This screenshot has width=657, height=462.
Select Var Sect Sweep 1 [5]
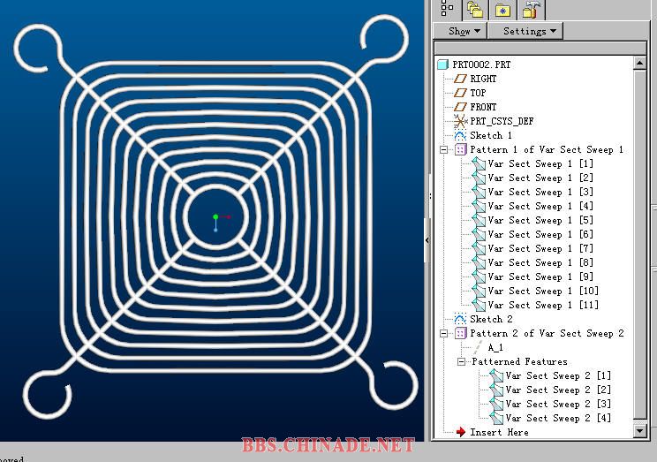click(x=540, y=220)
